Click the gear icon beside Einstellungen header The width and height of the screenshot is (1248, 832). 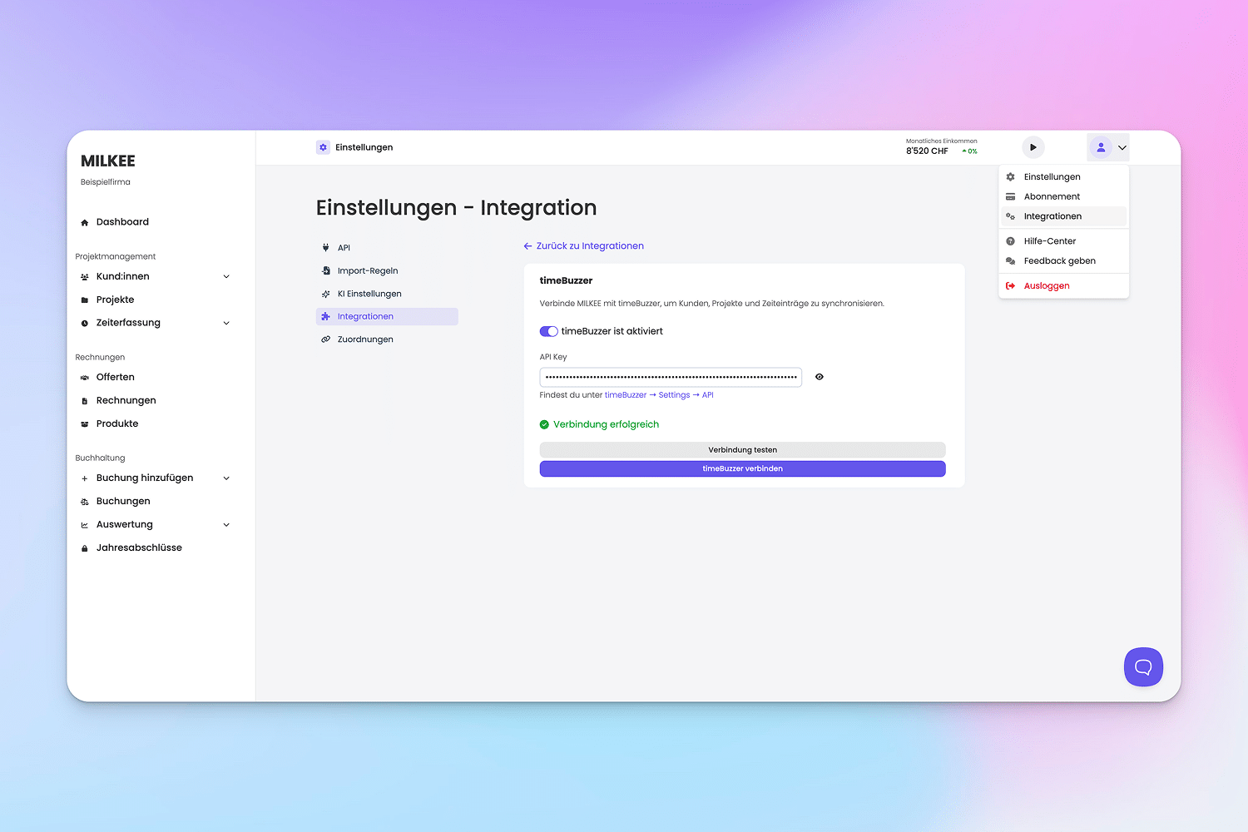point(323,147)
